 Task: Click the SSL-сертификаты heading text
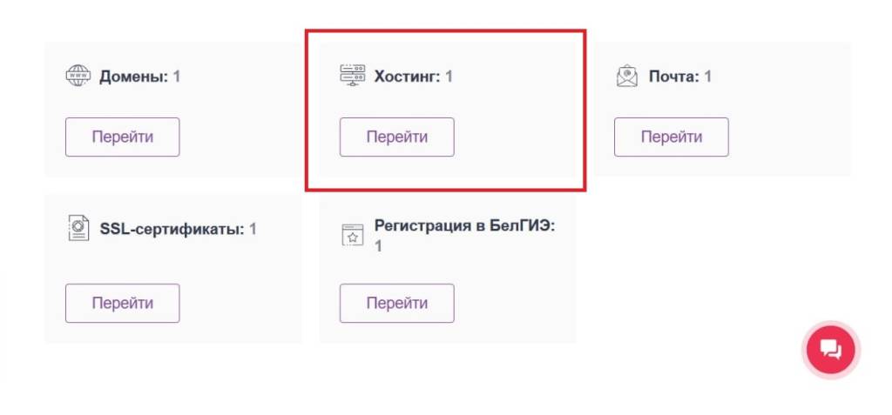pos(172,230)
